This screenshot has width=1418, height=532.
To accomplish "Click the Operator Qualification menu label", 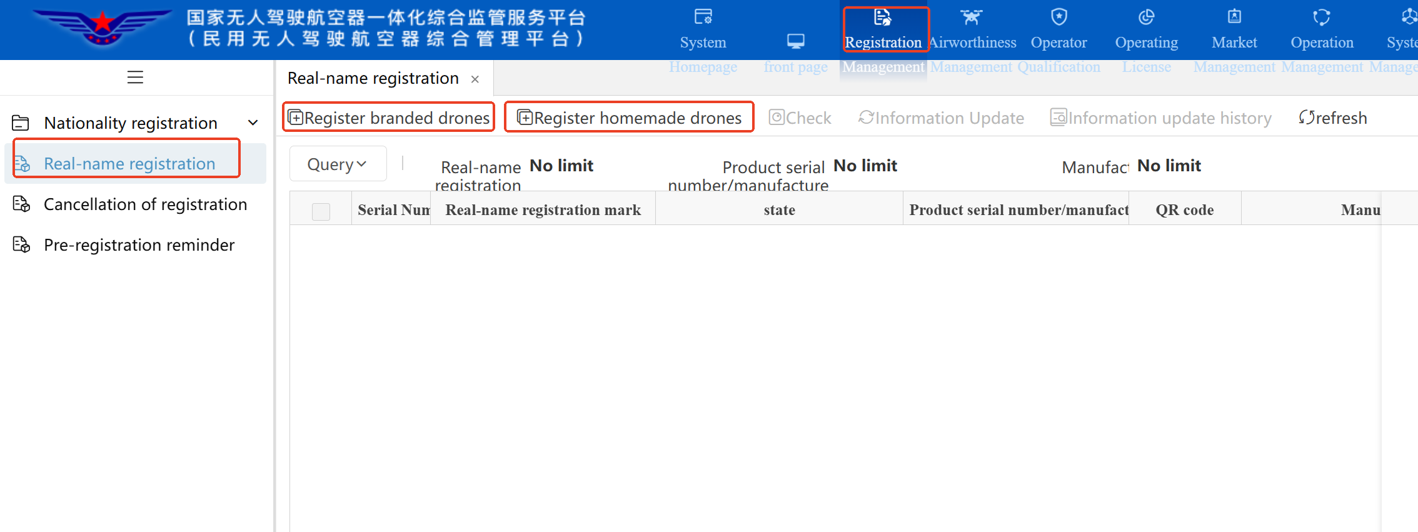I will (1059, 54).
